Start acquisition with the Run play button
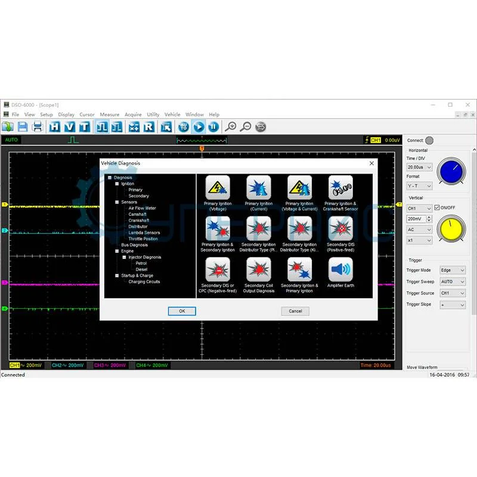 (x=199, y=126)
